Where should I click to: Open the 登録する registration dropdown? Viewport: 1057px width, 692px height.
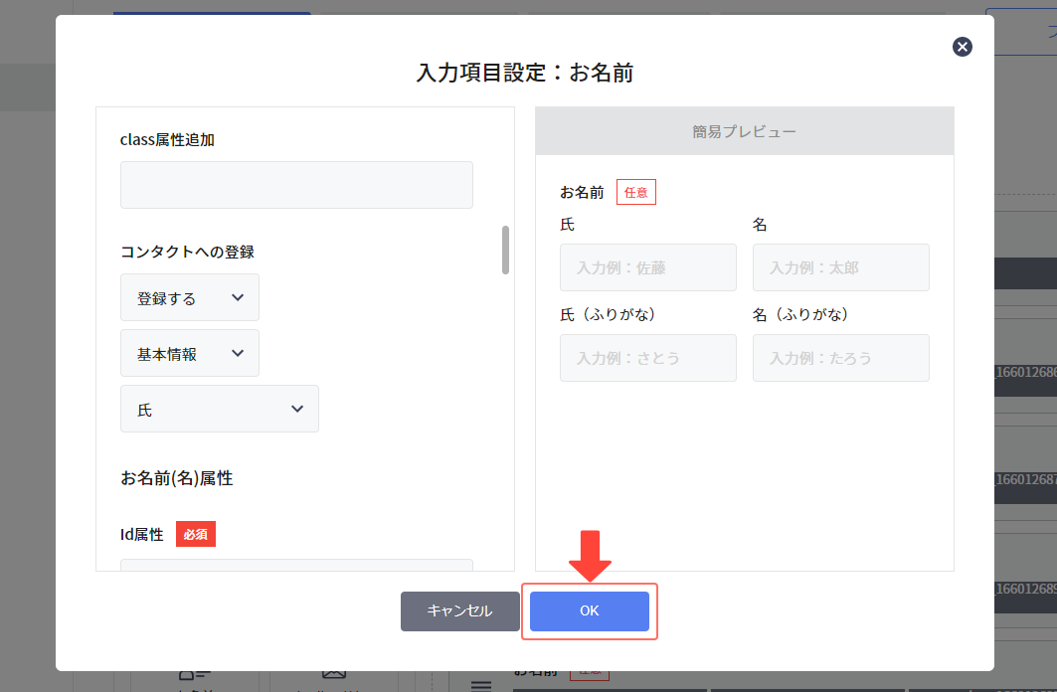pyautogui.click(x=190, y=297)
